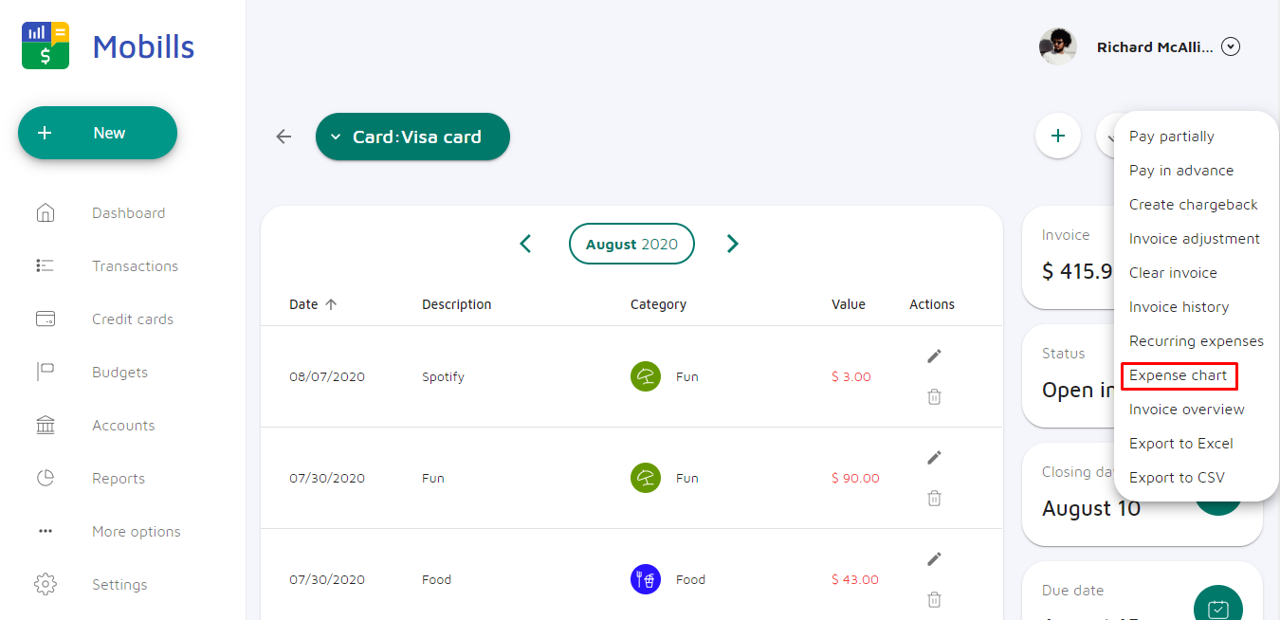Click the edit pencil for Spotify transaction
The image size is (1280, 620).
(x=934, y=356)
